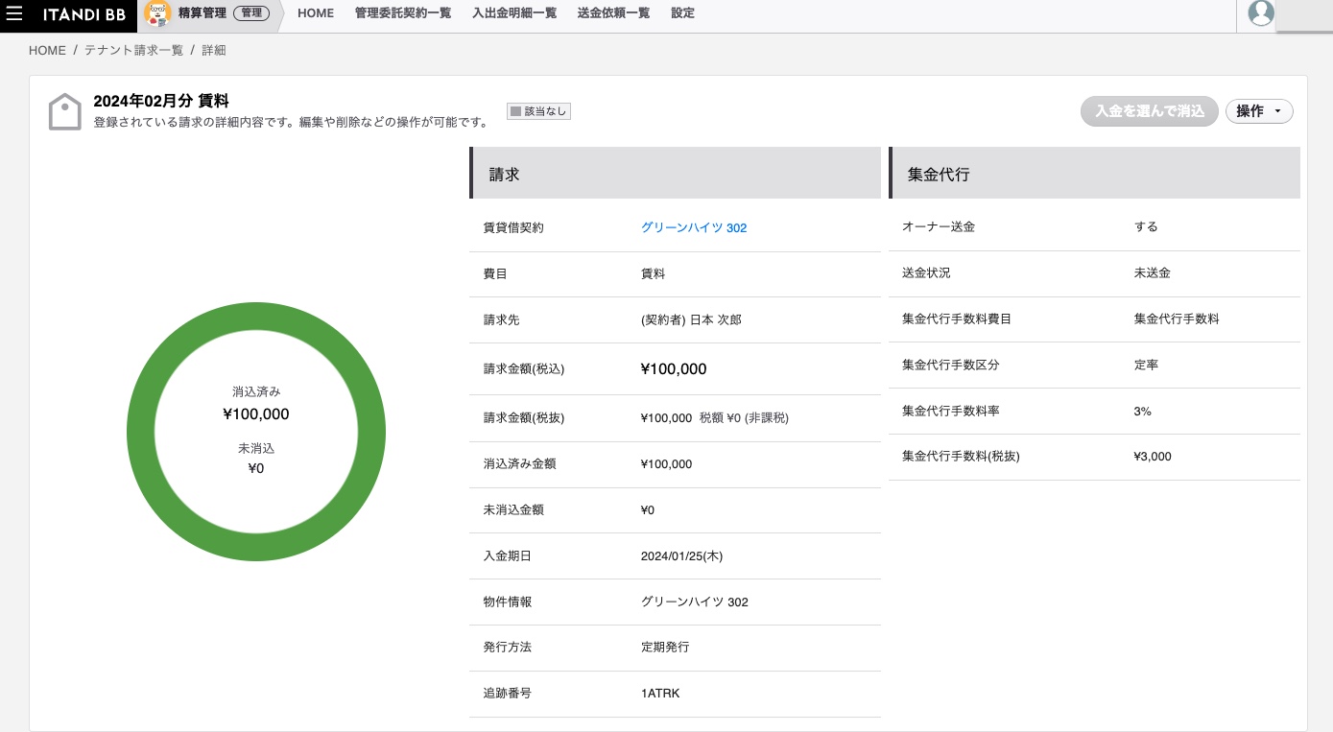Click the 集金代行手数料率 value 3%
This screenshot has height=732, width=1333.
point(1142,411)
